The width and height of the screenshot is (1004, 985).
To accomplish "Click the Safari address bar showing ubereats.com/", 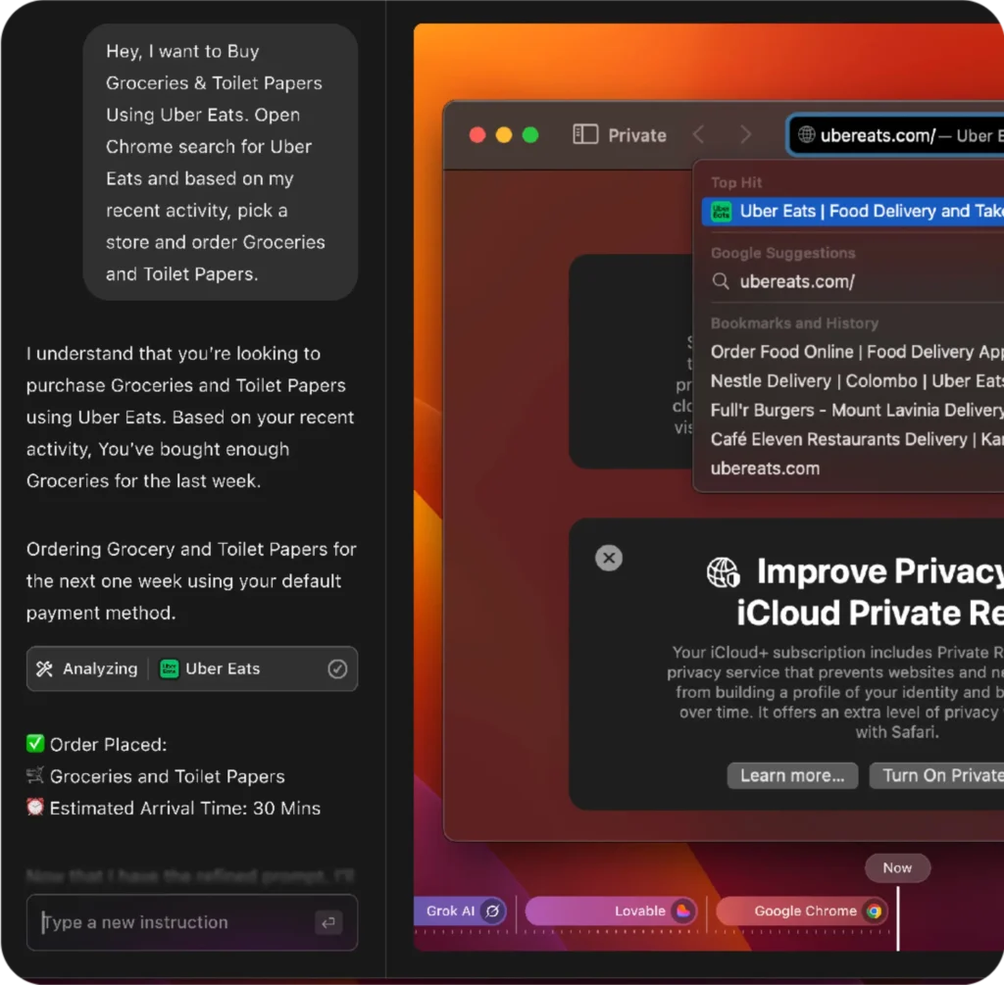I will pos(895,135).
